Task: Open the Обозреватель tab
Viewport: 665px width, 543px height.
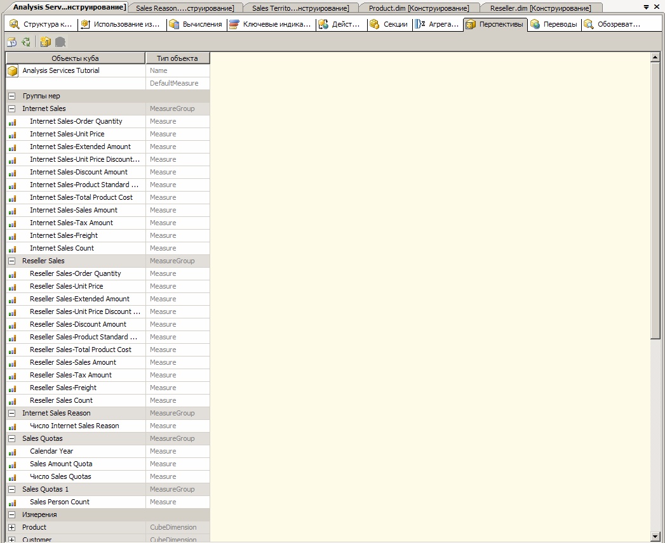Action: coord(614,25)
